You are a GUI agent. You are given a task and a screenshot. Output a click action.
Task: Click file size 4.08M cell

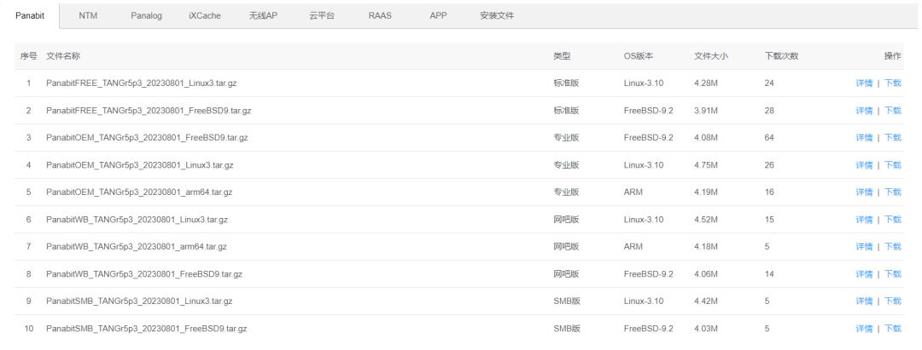(x=706, y=138)
